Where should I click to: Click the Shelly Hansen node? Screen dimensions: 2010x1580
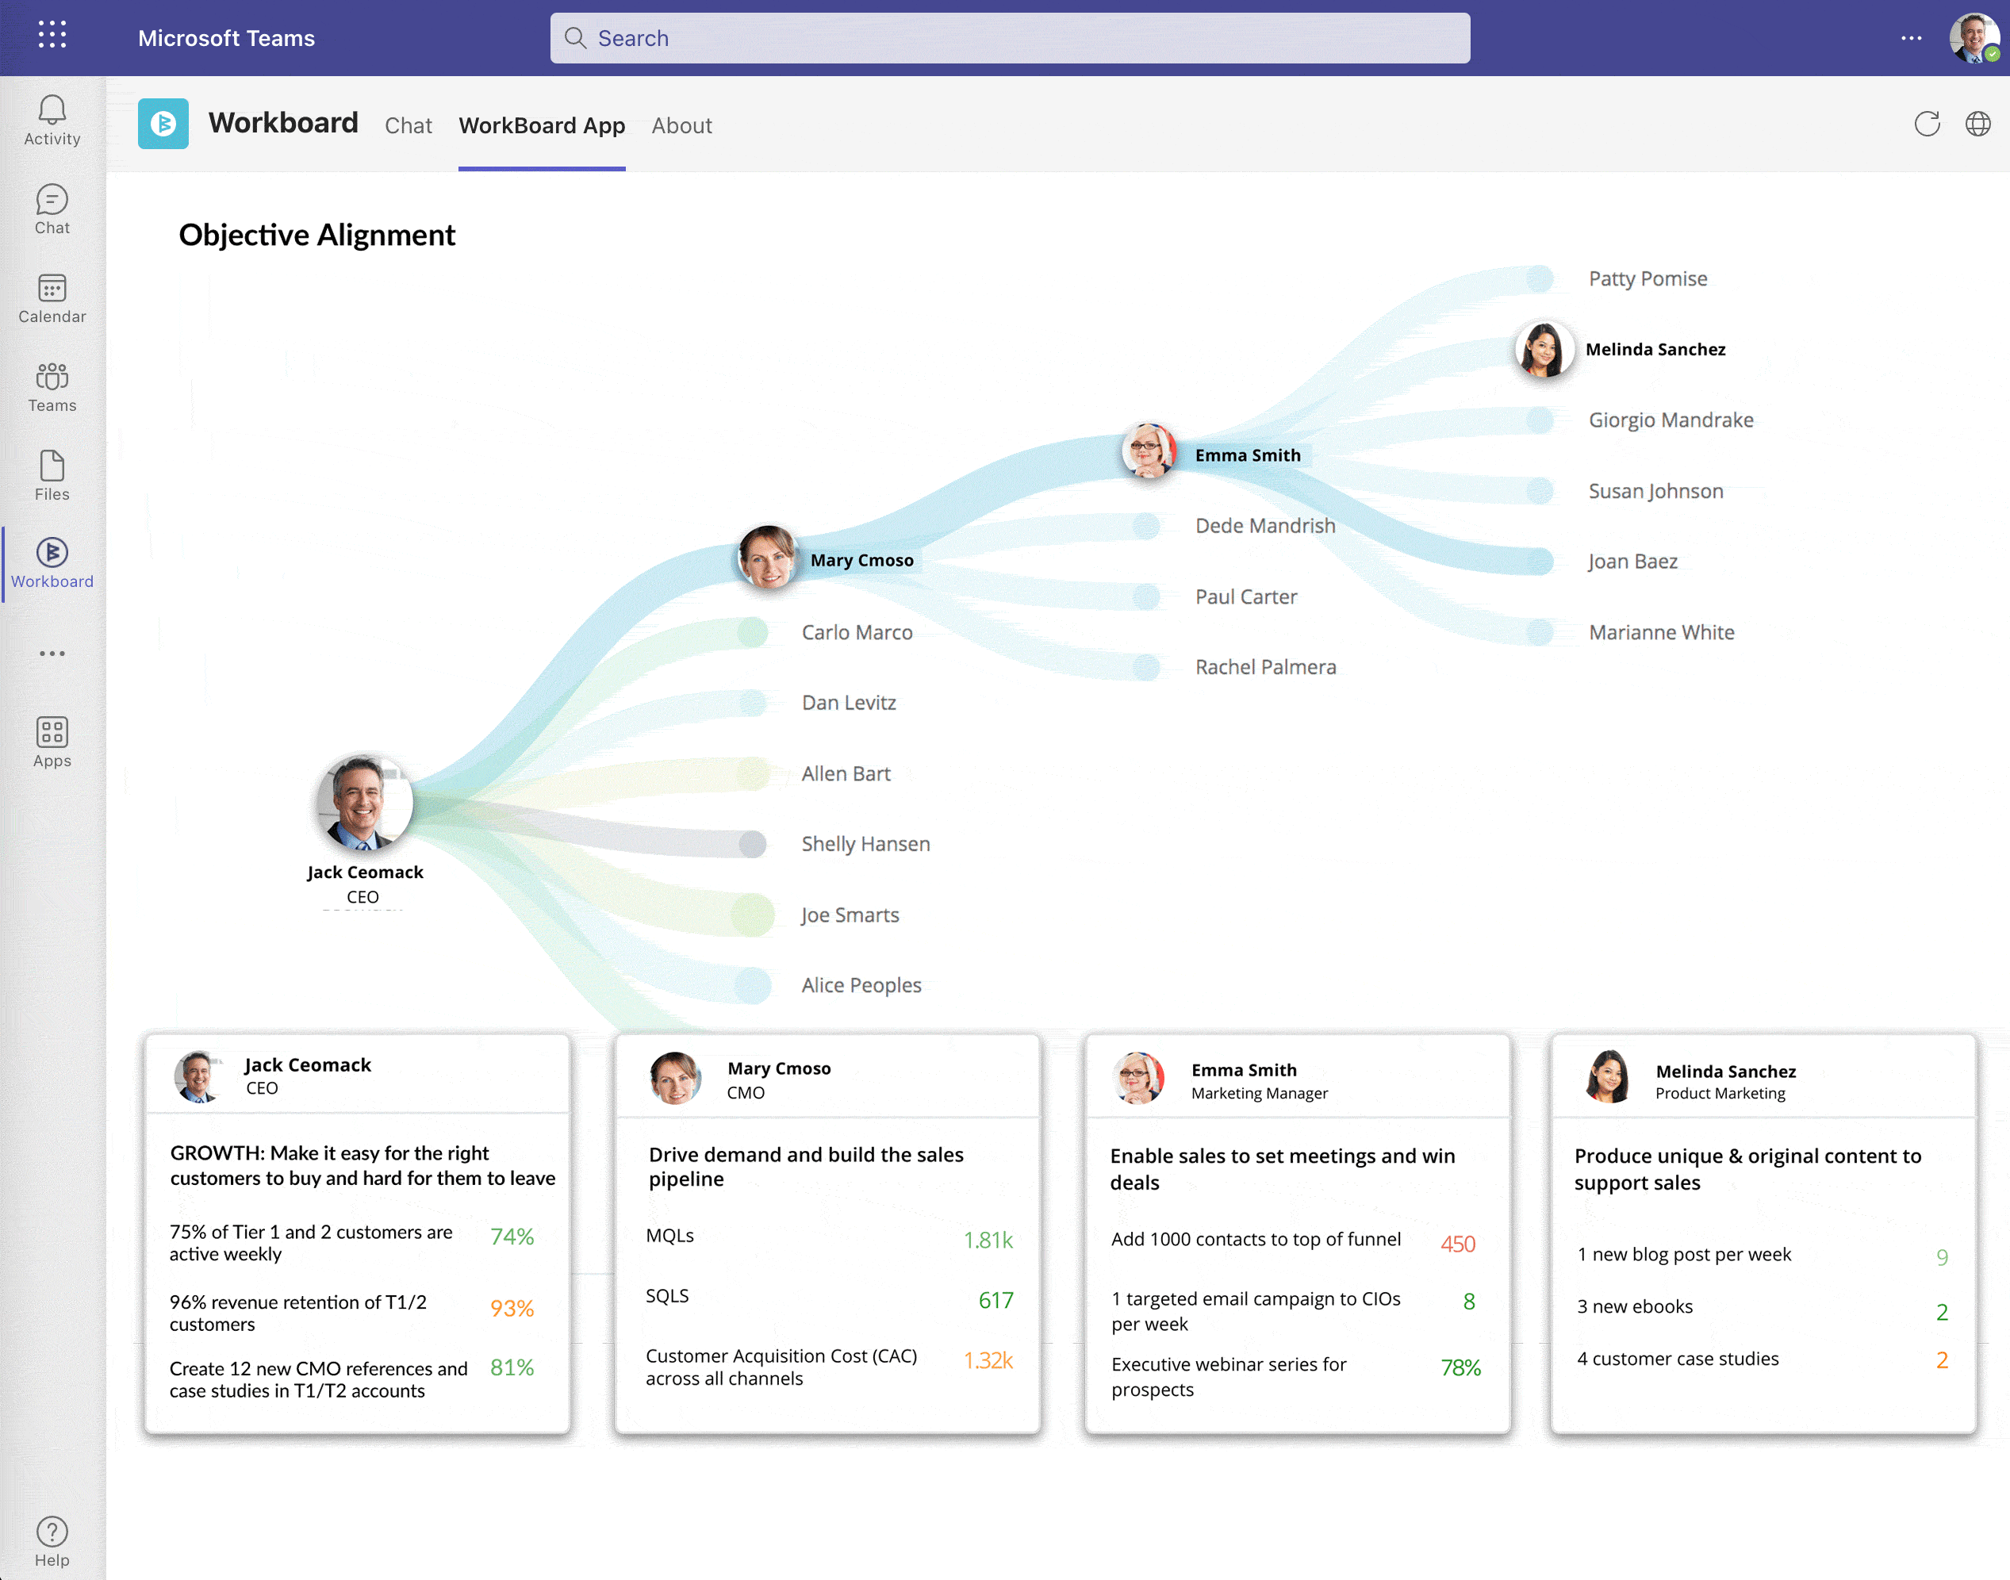pyautogui.click(x=753, y=845)
